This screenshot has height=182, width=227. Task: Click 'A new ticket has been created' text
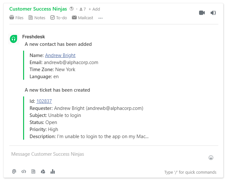pos(57,90)
